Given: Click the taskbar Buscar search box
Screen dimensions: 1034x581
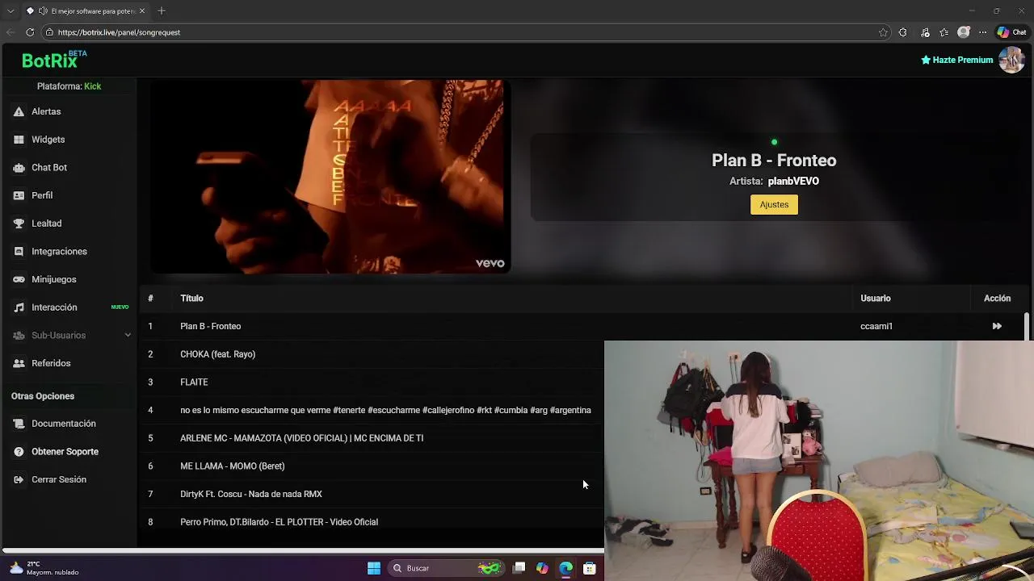Looking at the screenshot, I should [x=445, y=568].
